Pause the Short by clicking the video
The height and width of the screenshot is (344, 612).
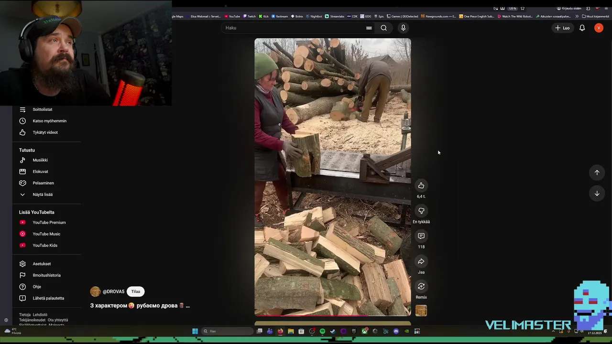[x=332, y=177]
